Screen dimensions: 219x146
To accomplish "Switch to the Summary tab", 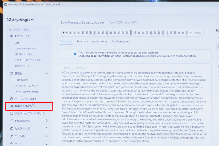I will [x=82, y=41].
